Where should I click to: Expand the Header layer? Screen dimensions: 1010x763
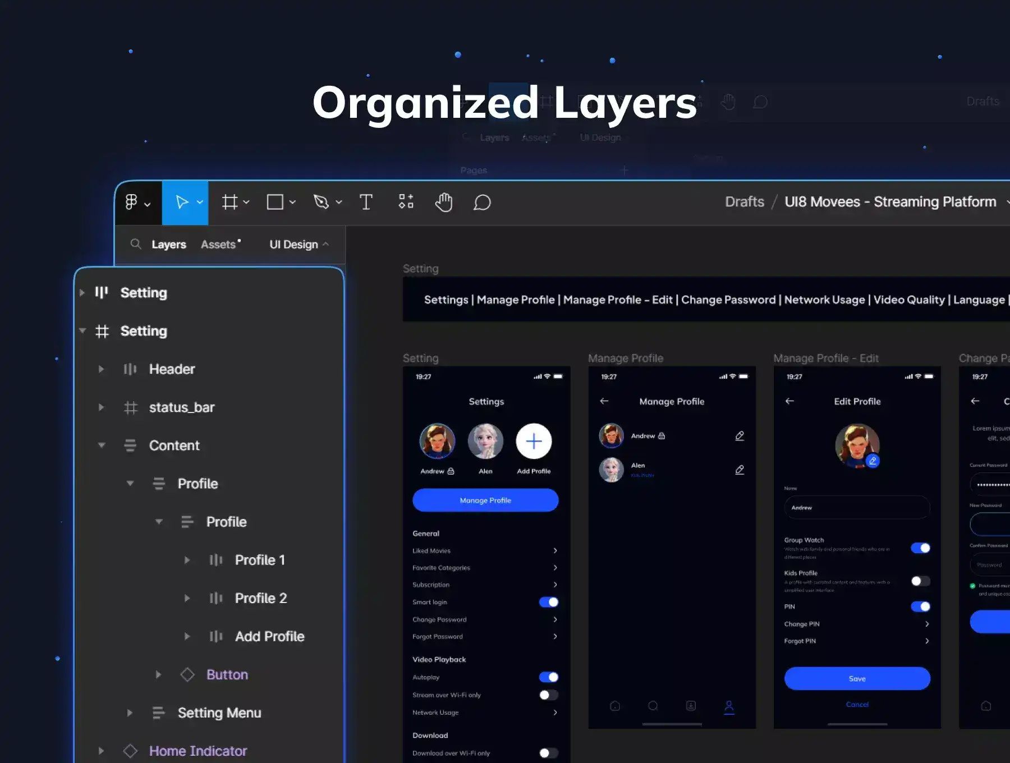pyautogui.click(x=101, y=369)
